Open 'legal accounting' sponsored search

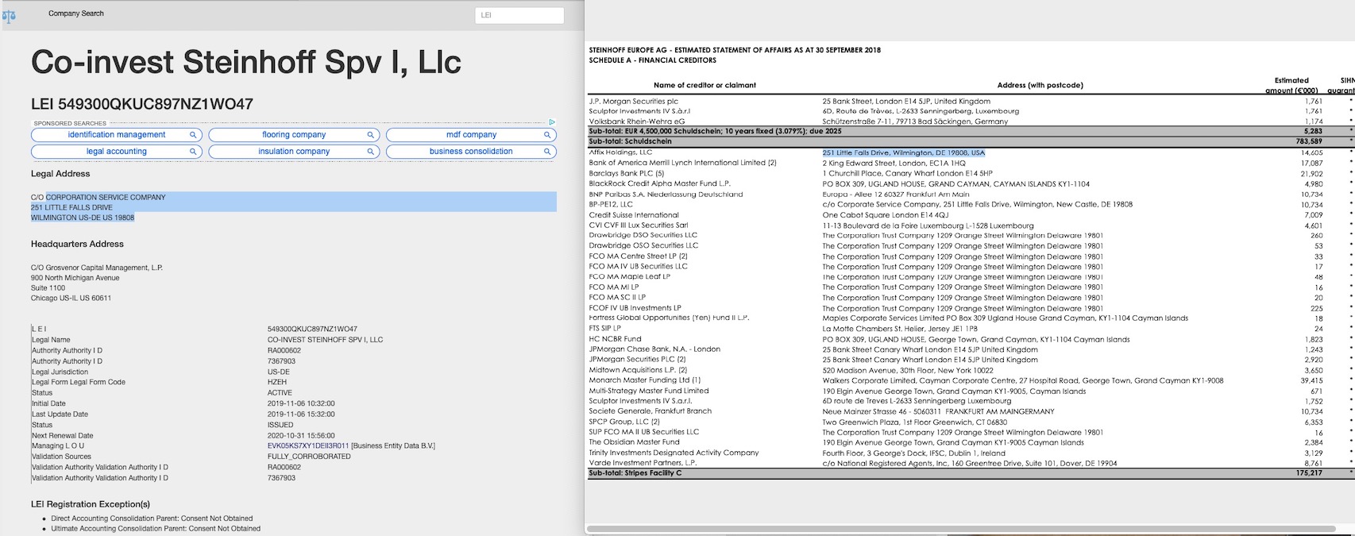click(x=117, y=152)
